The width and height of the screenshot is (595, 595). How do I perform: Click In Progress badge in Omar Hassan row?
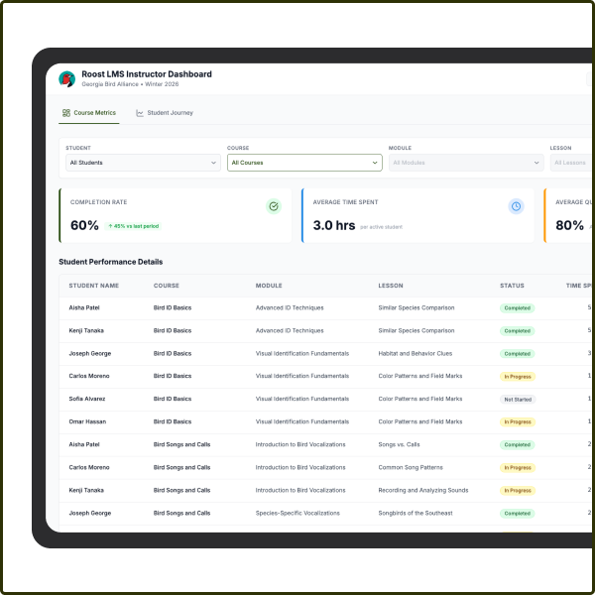pos(518,422)
